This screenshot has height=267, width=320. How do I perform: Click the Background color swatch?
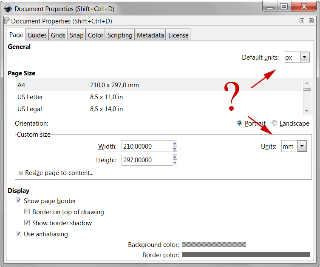tap(214, 245)
